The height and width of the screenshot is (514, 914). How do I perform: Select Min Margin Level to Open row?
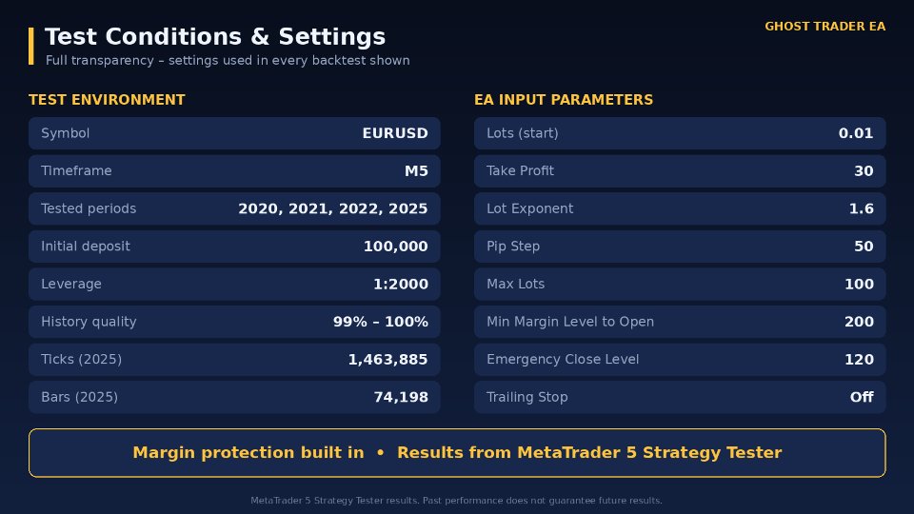[680, 322]
